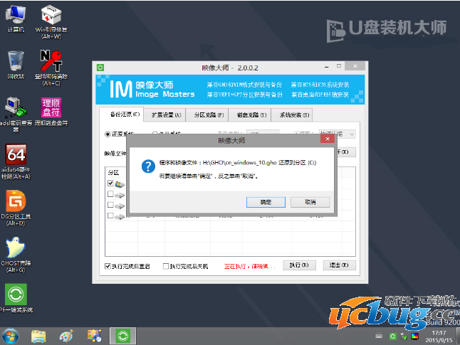This screenshot has height=345, width=460.
Task: Click the 退出 (E) button
Action: [x=339, y=265]
